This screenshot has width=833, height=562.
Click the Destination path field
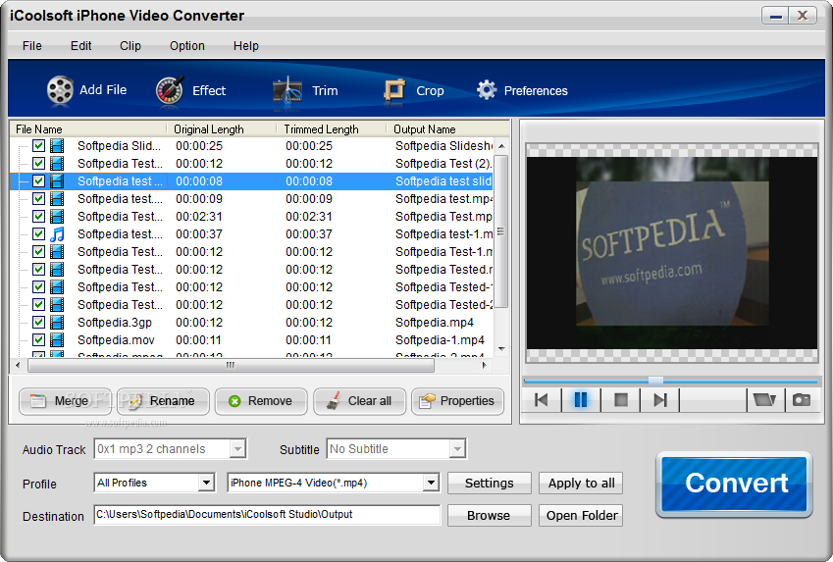267,515
